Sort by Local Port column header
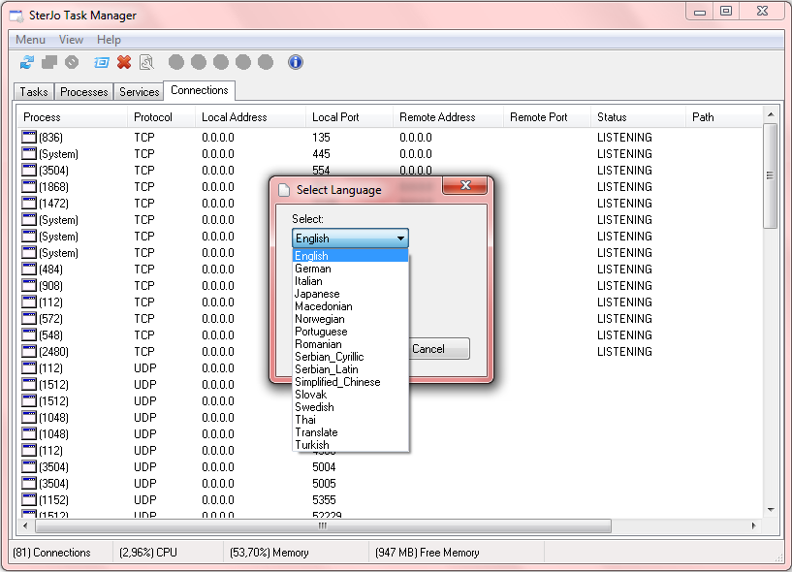Image resolution: width=792 pixels, height=572 pixels. (x=335, y=117)
